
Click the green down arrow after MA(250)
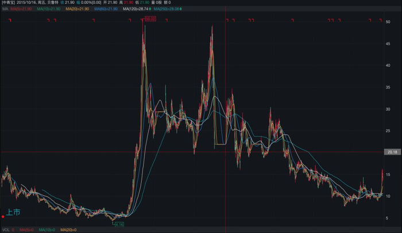click(x=180, y=9)
